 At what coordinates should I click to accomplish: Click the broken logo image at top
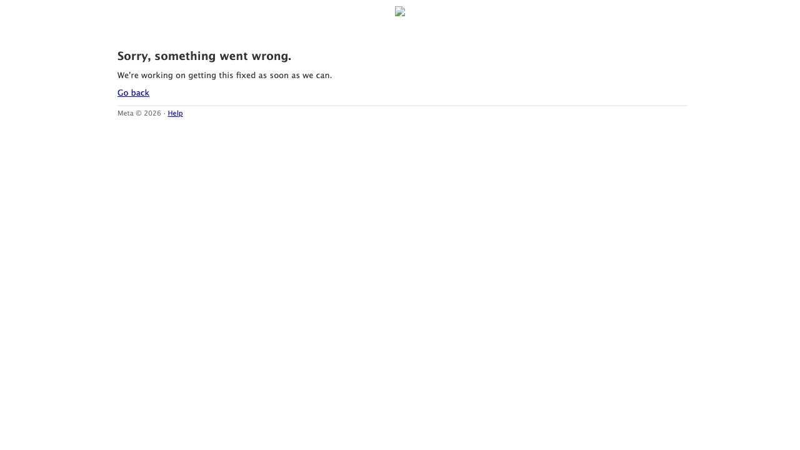click(x=400, y=11)
